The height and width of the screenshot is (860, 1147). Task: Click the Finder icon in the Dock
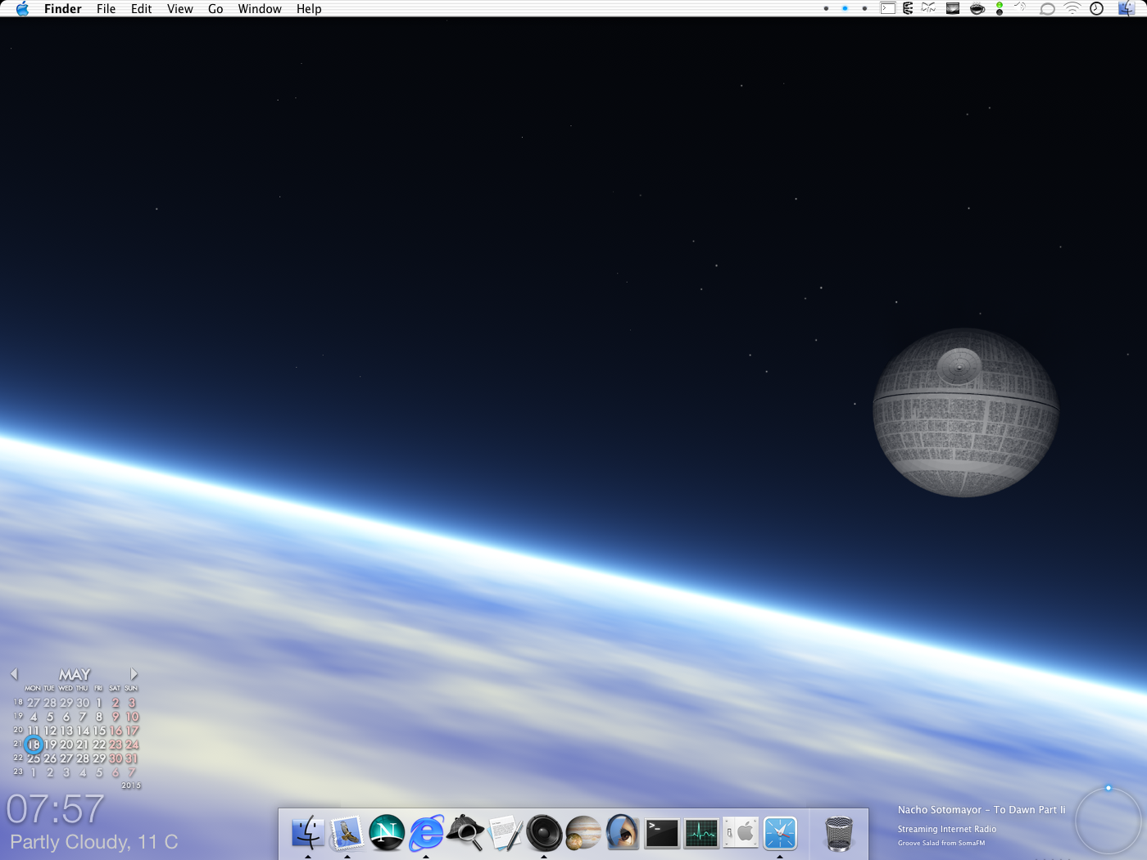pyautogui.click(x=308, y=833)
